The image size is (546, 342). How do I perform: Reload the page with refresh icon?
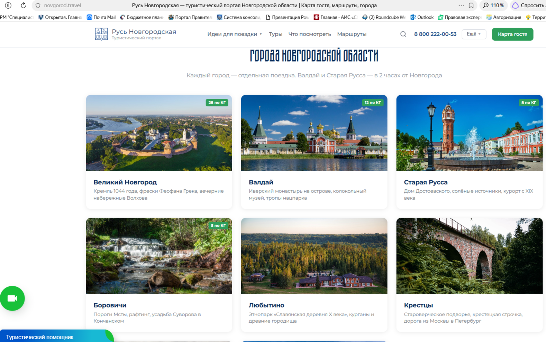click(x=23, y=6)
